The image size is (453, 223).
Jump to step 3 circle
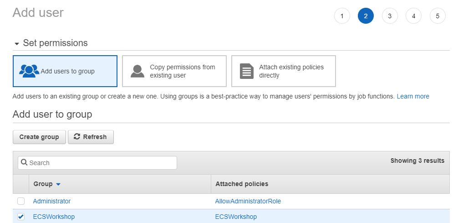pos(389,16)
